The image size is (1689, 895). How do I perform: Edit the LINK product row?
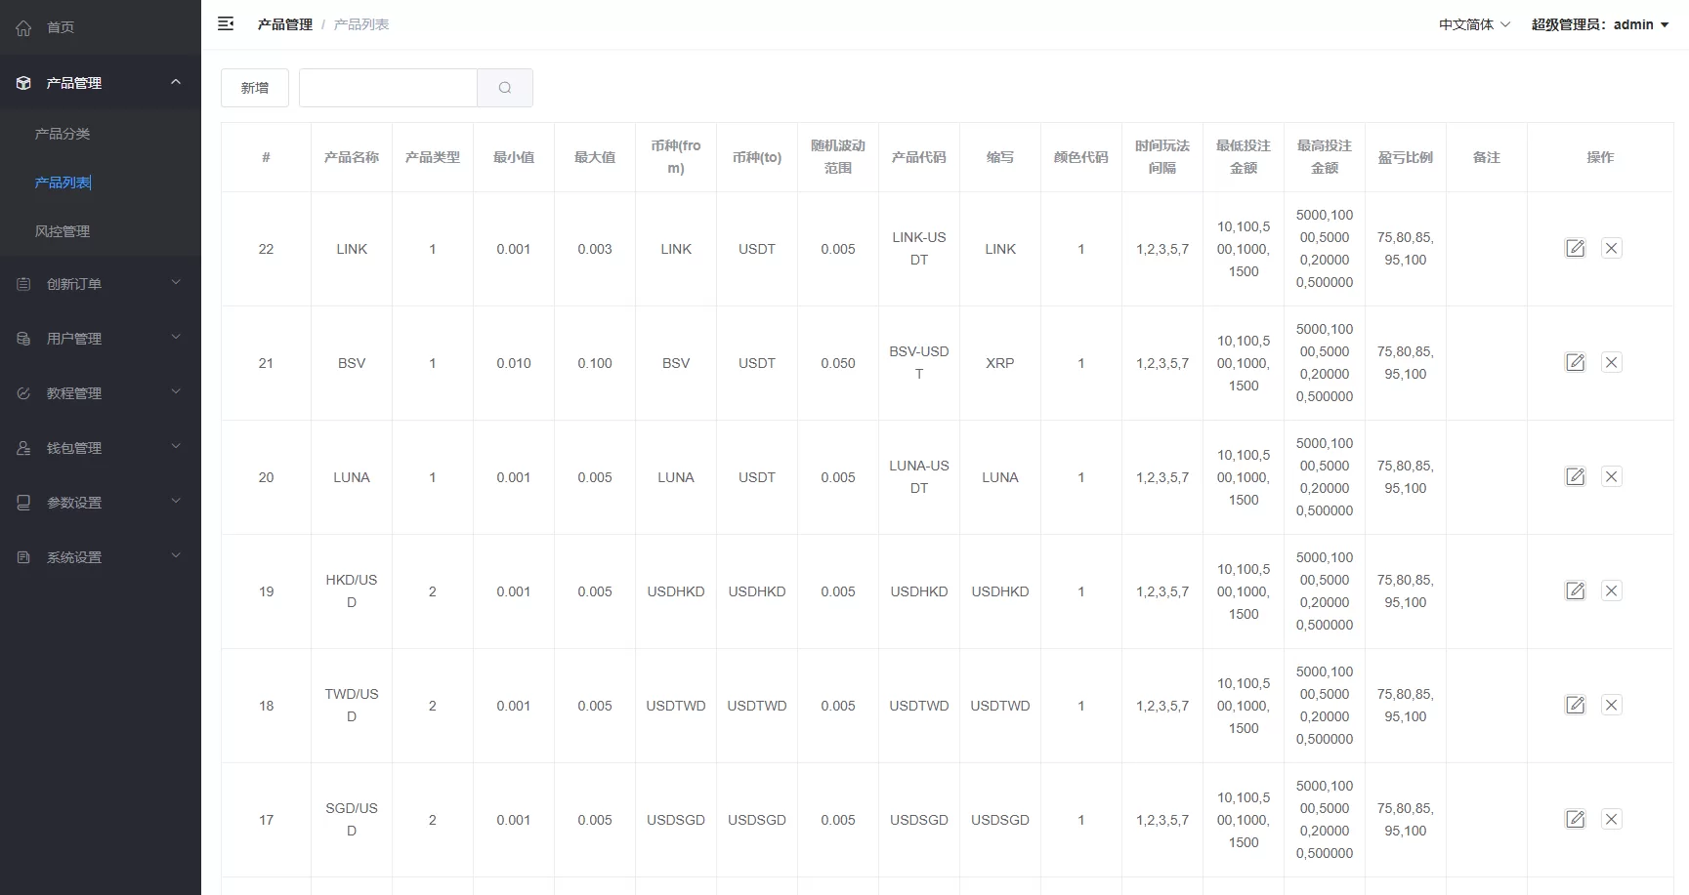(x=1575, y=249)
